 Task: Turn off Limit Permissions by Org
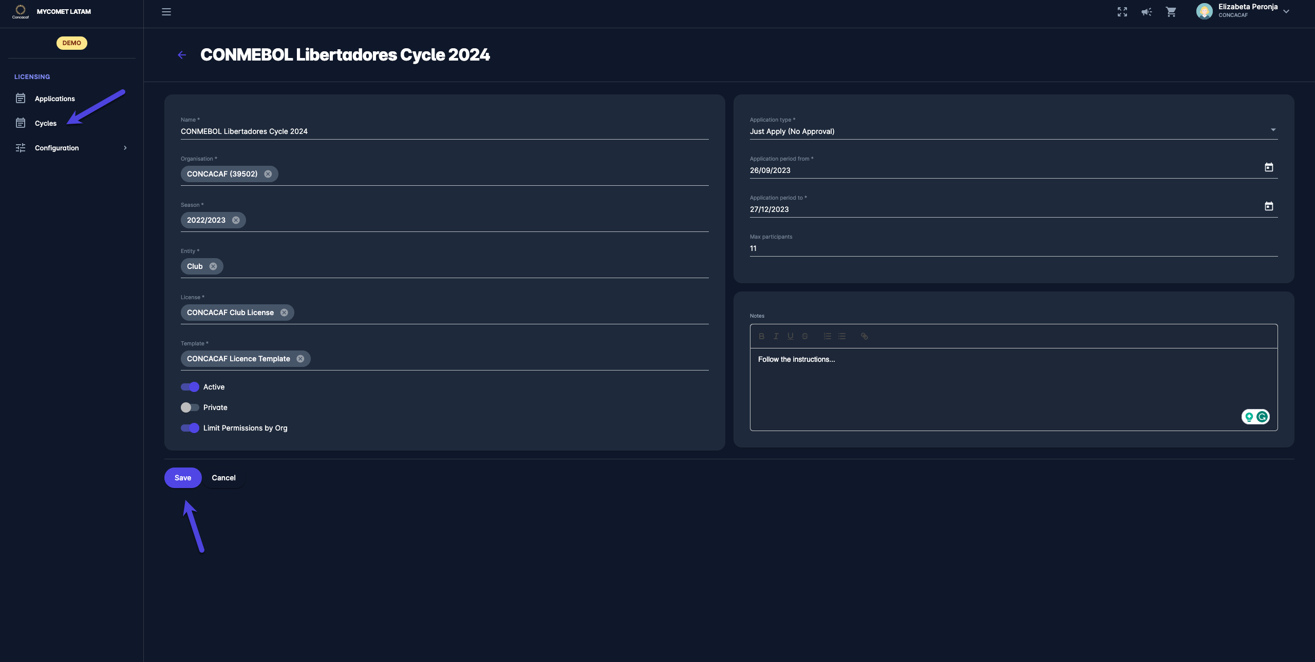[x=190, y=428]
